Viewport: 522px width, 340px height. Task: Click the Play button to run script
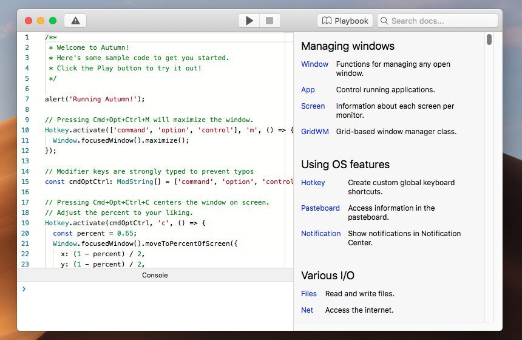click(x=249, y=21)
